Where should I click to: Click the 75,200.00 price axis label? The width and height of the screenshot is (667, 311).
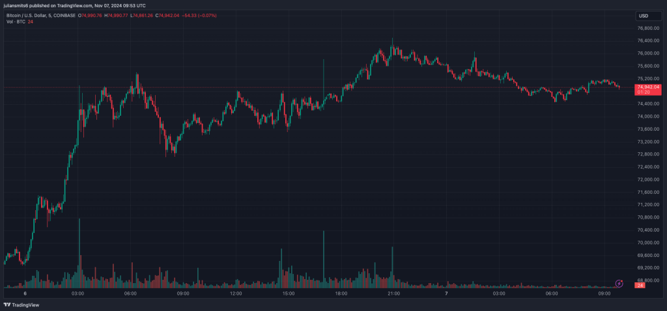coord(648,79)
